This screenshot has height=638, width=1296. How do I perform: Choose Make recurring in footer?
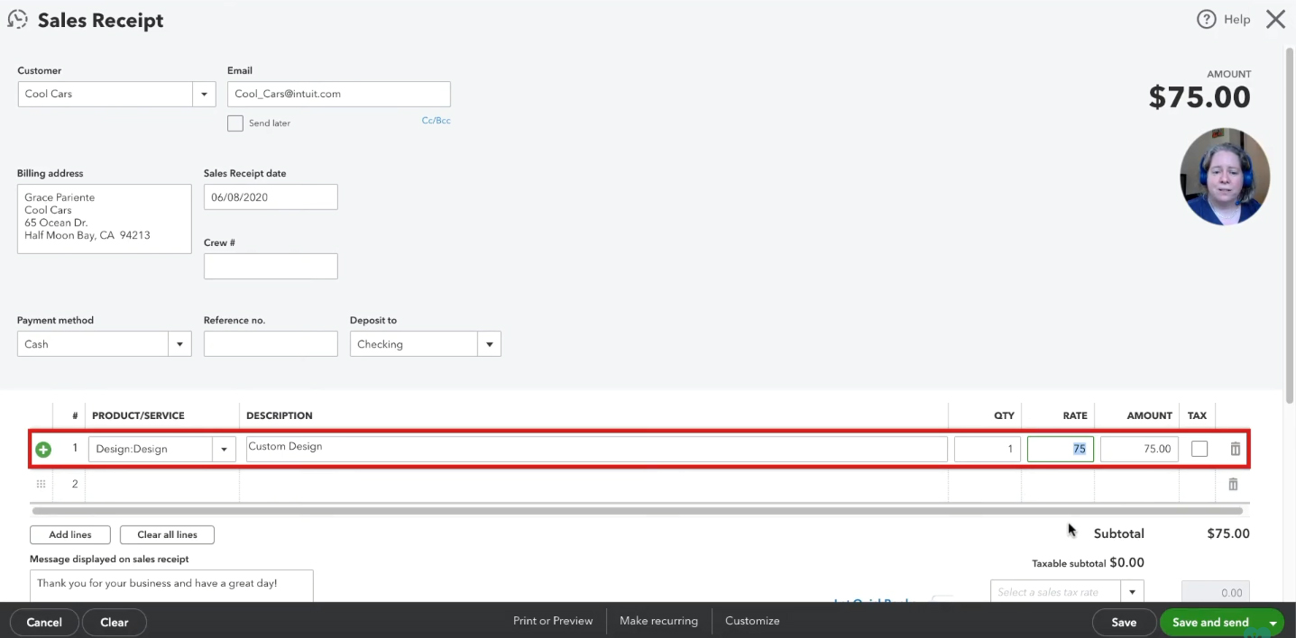[x=658, y=621]
